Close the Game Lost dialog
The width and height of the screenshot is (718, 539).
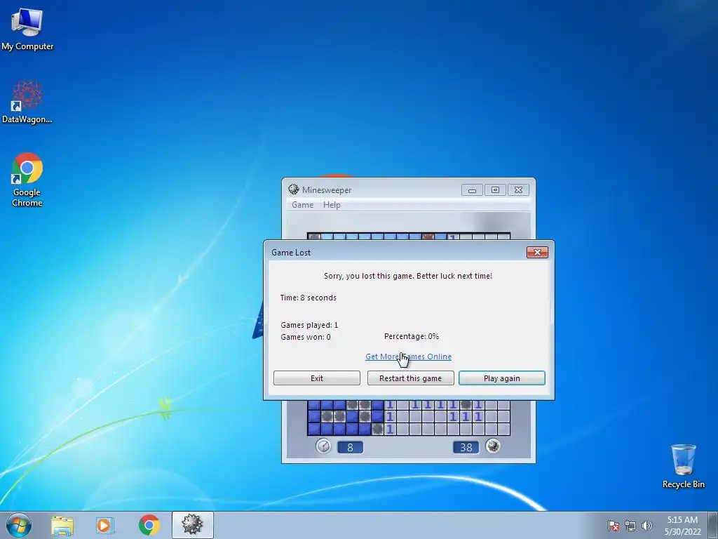pos(537,253)
